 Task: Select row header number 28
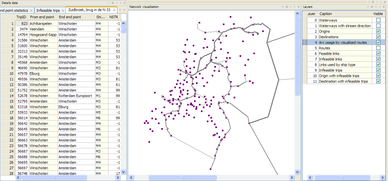[x=8, y=173]
